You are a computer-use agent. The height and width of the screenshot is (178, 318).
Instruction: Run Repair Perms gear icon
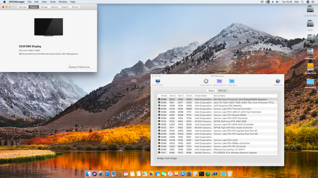[206, 81]
